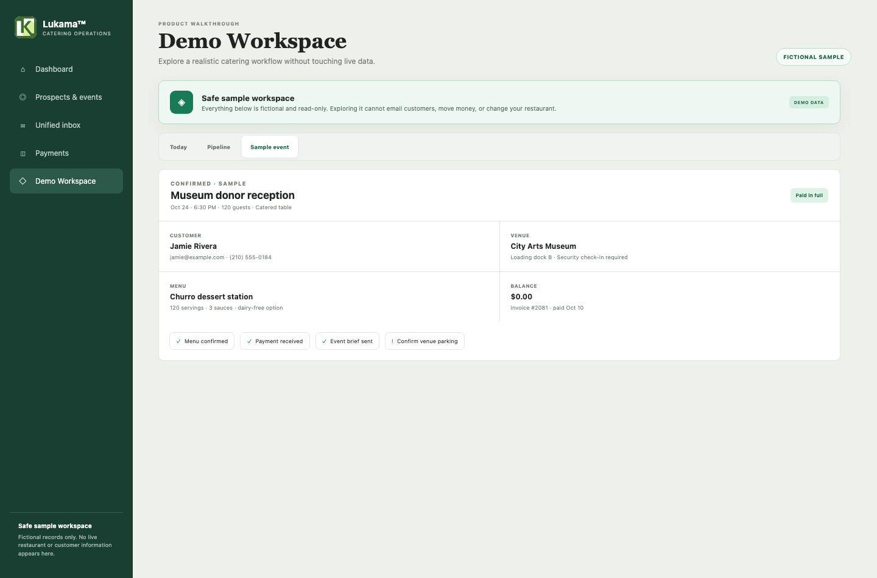Screen dimensions: 877x578
Task: Click the Paid in full badge
Action: tap(809, 195)
